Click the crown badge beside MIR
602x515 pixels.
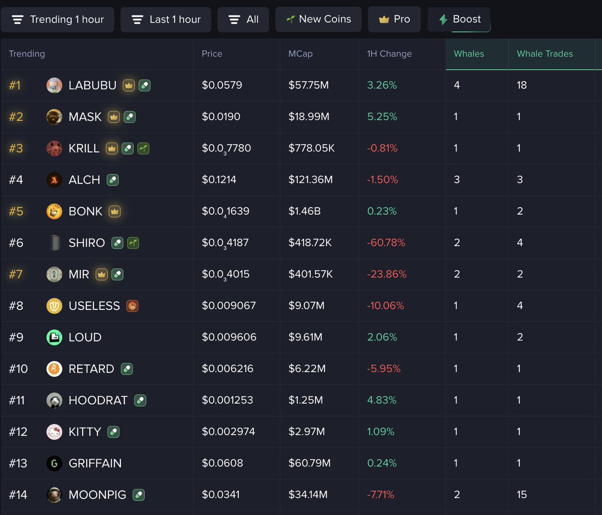[x=101, y=274]
